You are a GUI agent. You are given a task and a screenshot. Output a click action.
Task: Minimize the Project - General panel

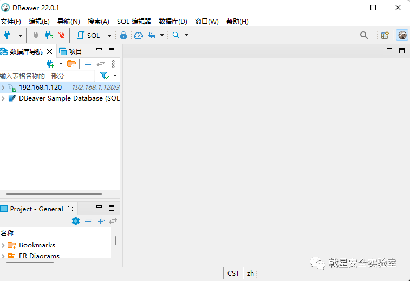[99, 206]
